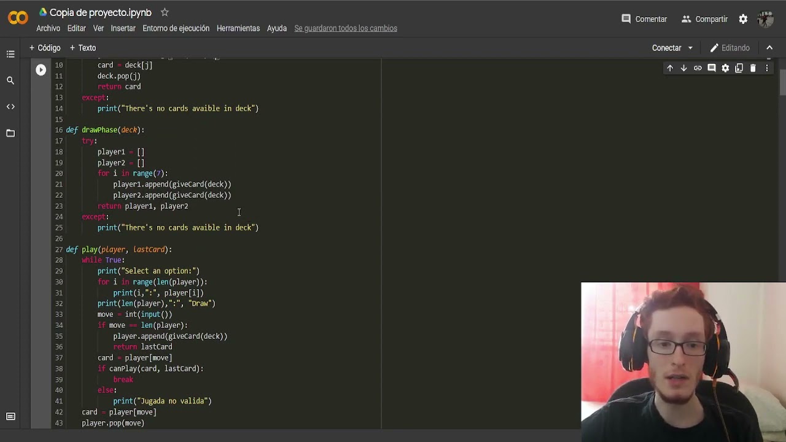This screenshot has width=786, height=442.
Task: Click the Colab logo
Action: [x=18, y=18]
